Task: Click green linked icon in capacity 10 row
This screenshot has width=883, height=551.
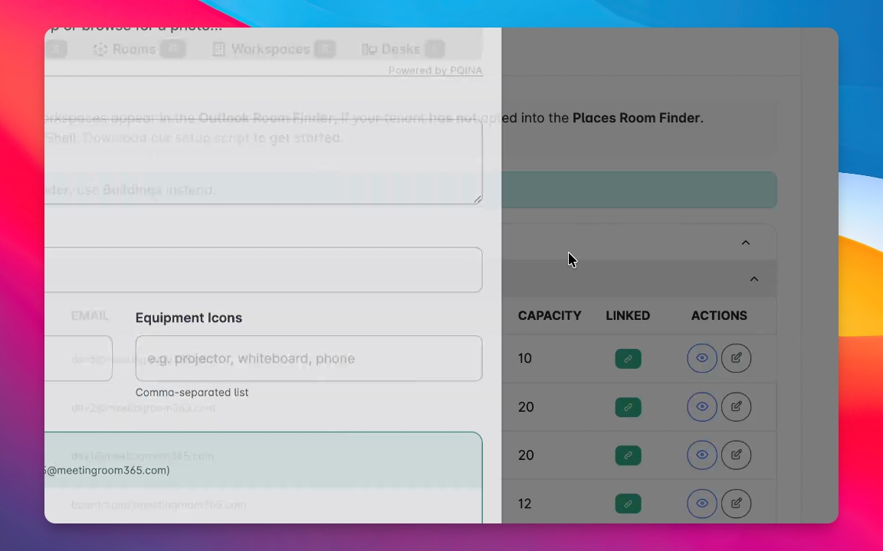Action: pos(628,359)
